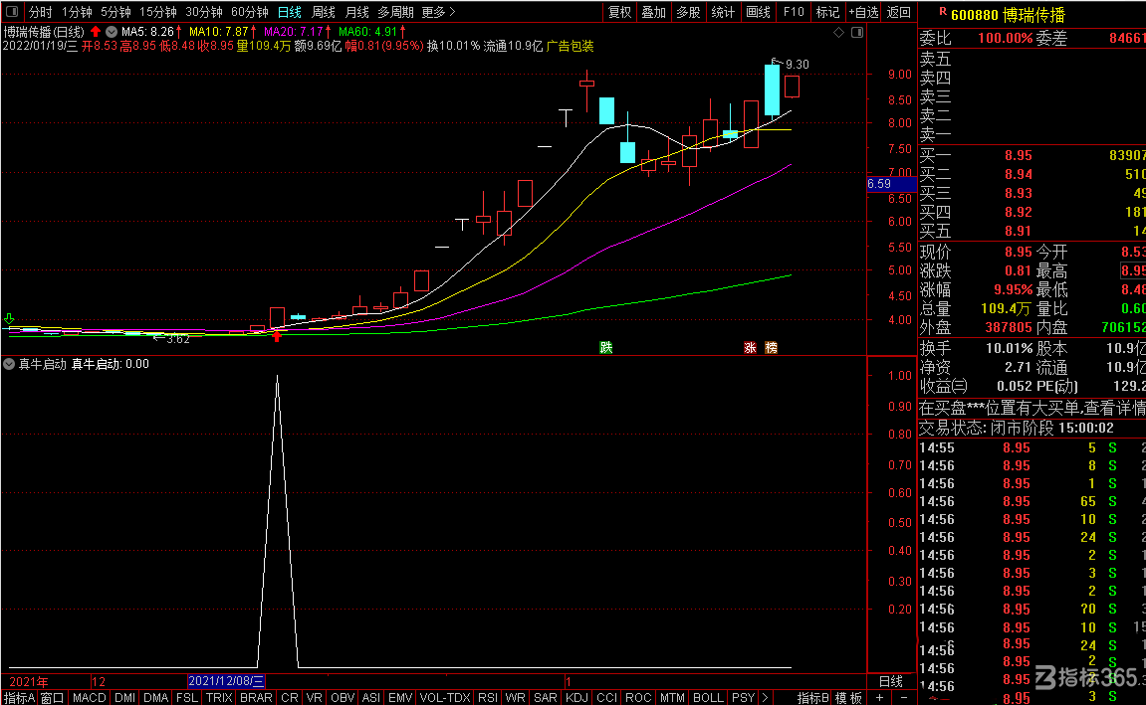
Task: Expand 更多 period options
Action: (438, 12)
